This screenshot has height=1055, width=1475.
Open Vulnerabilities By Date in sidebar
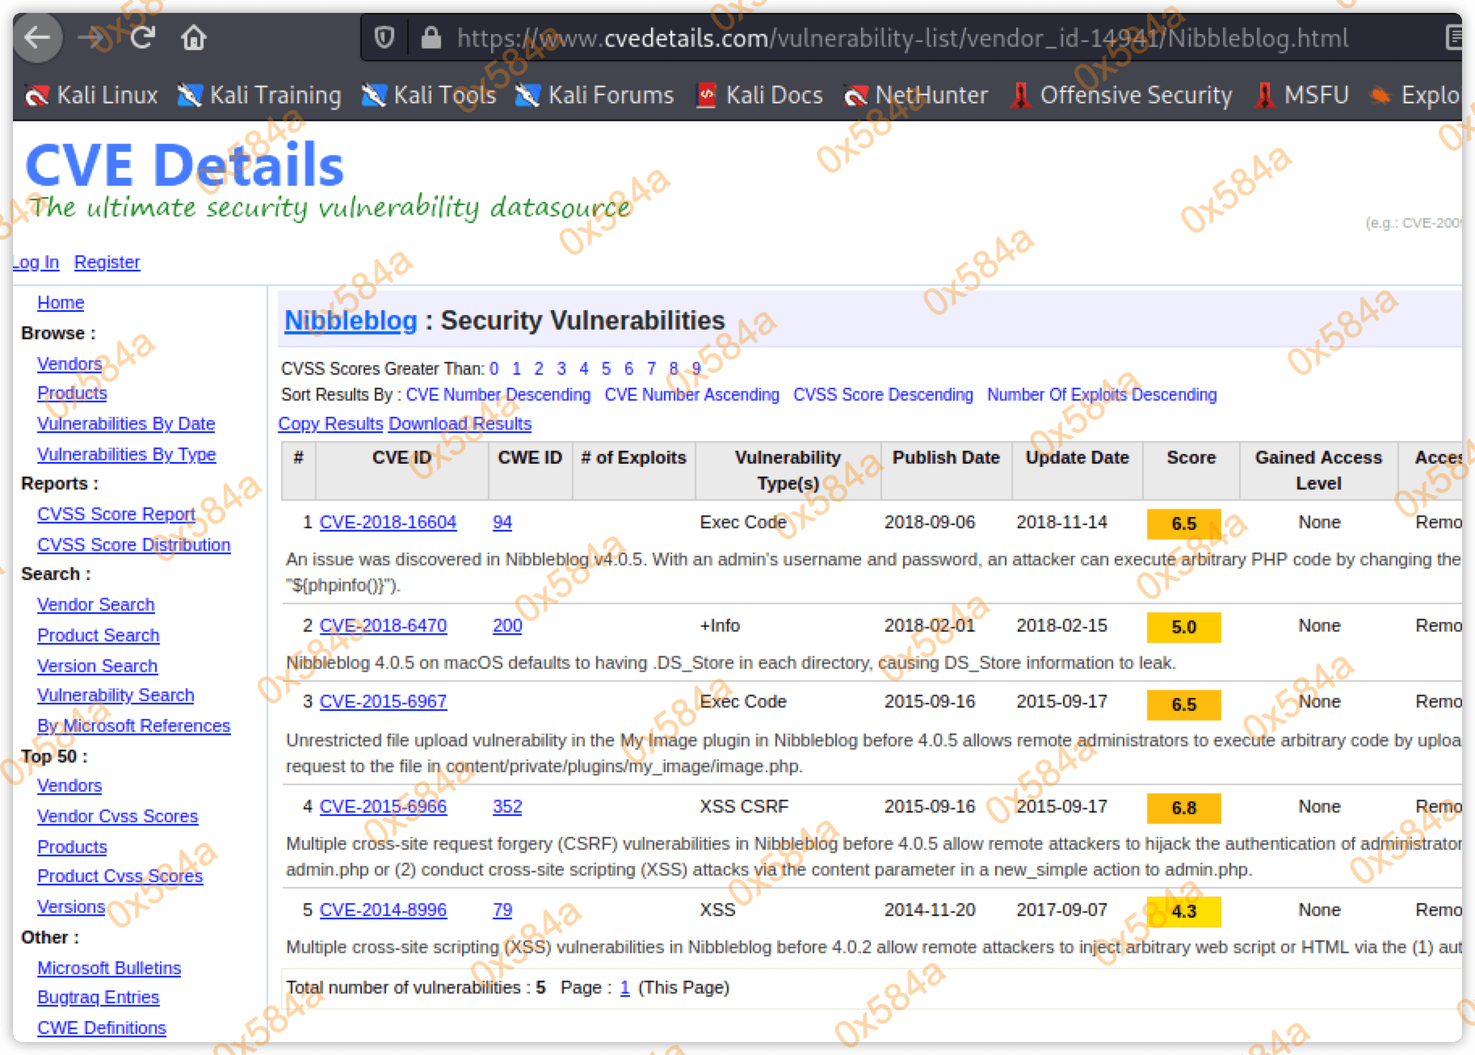click(x=126, y=424)
